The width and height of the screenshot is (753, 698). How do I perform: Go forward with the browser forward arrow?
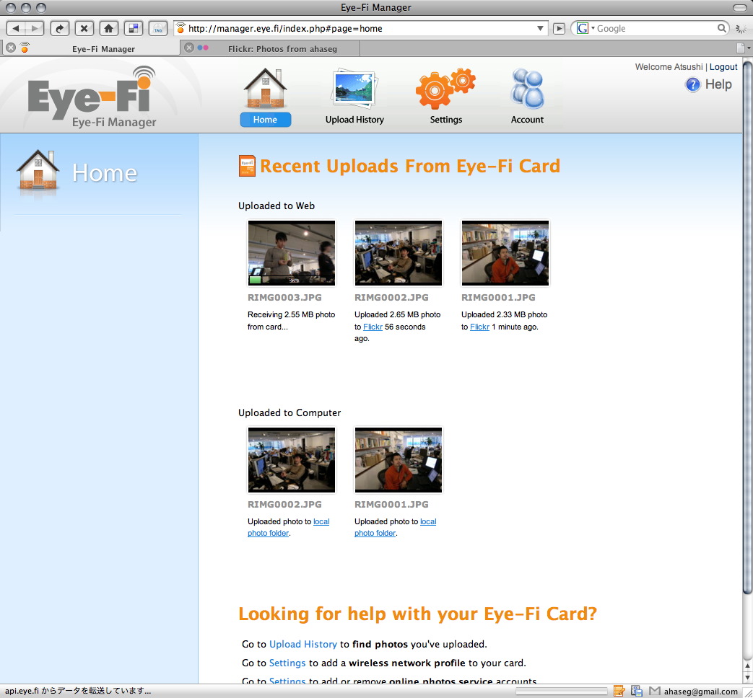click(x=35, y=28)
